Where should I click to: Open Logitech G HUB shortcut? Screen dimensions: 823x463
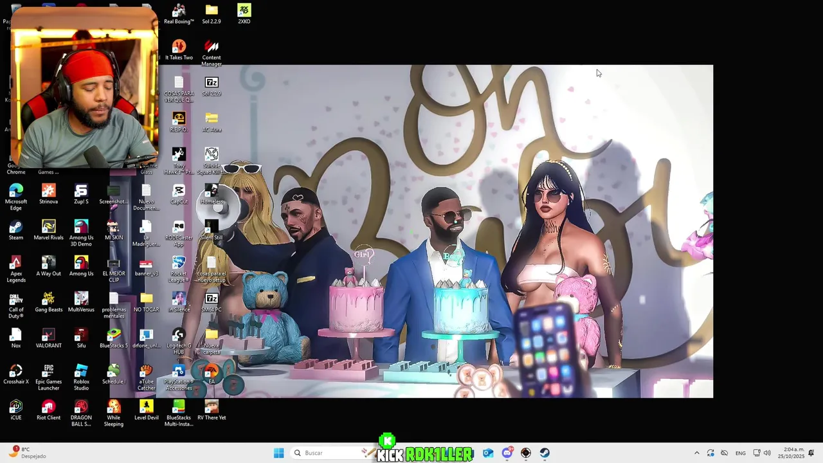(179, 341)
